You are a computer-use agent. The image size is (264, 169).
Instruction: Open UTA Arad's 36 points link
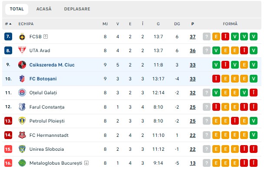click(x=193, y=50)
